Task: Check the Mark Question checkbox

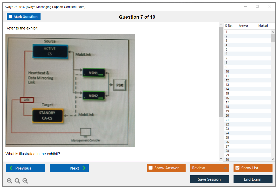Action: 11,17
